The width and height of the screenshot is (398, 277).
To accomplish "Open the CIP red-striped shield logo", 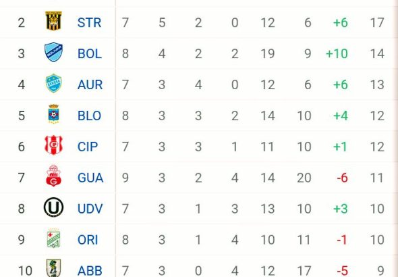I will [x=53, y=145].
